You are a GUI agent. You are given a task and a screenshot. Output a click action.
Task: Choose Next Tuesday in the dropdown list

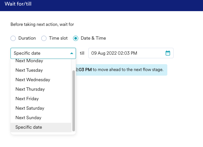(x=29, y=70)
